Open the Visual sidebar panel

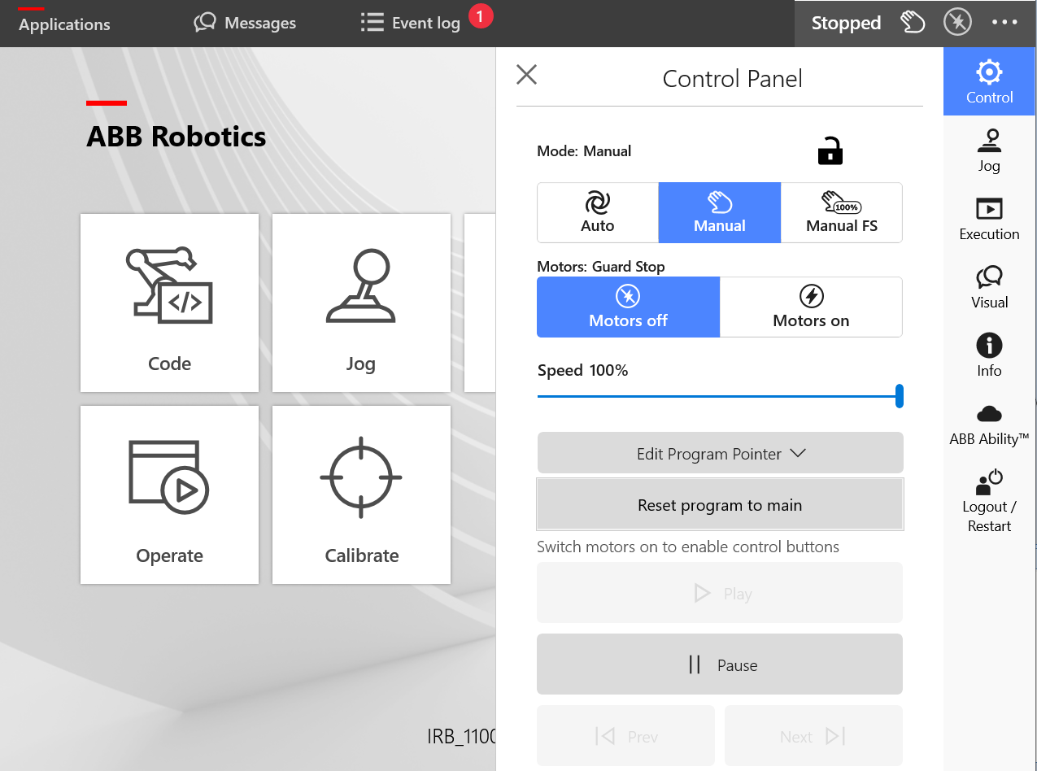point(989,287)
